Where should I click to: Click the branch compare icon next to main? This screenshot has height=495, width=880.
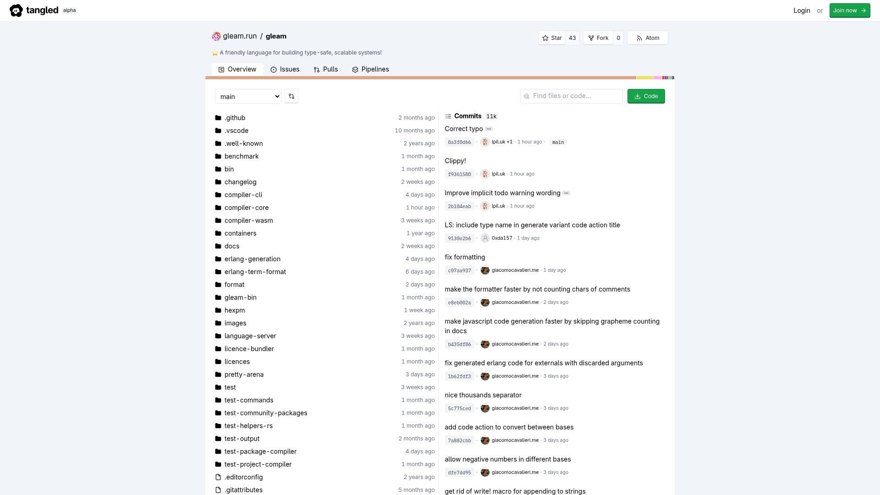click(291, 96)
